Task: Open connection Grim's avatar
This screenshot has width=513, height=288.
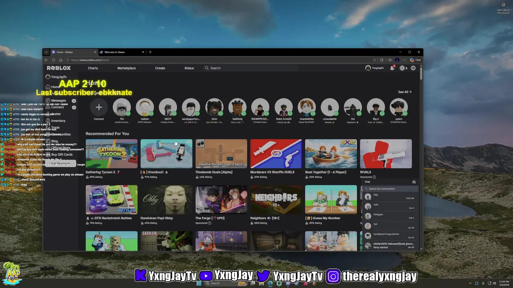Action: click(214, 107)
